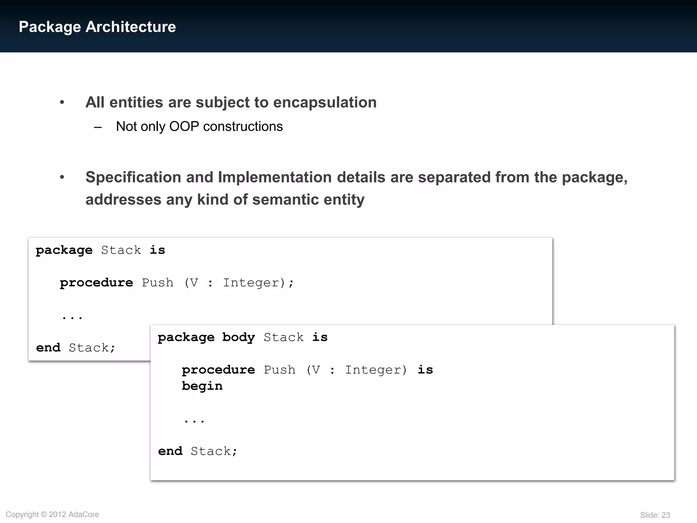697x523 pixels.
Task: Click the 'Copyright © 2012 AdaCore' footer text
Action: [52, 514]
